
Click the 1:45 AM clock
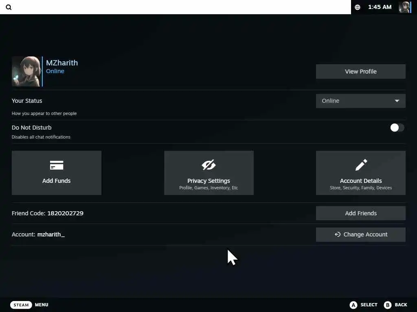point(380,7)
